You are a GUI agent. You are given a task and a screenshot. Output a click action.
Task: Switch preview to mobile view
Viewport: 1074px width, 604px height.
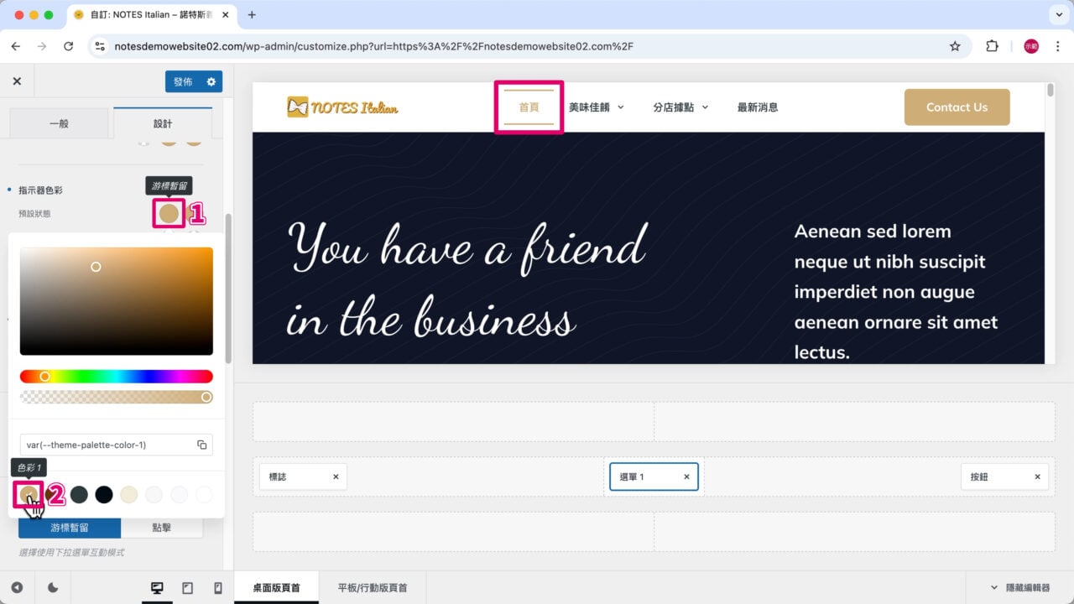click(216, 588)
